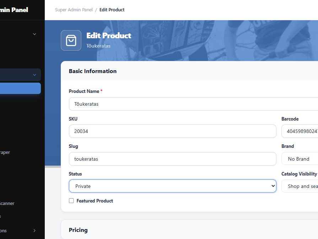Screen dimensions: 318x239
Task: Click the Edit Product breadcrumb text
Action: (112, 10)
